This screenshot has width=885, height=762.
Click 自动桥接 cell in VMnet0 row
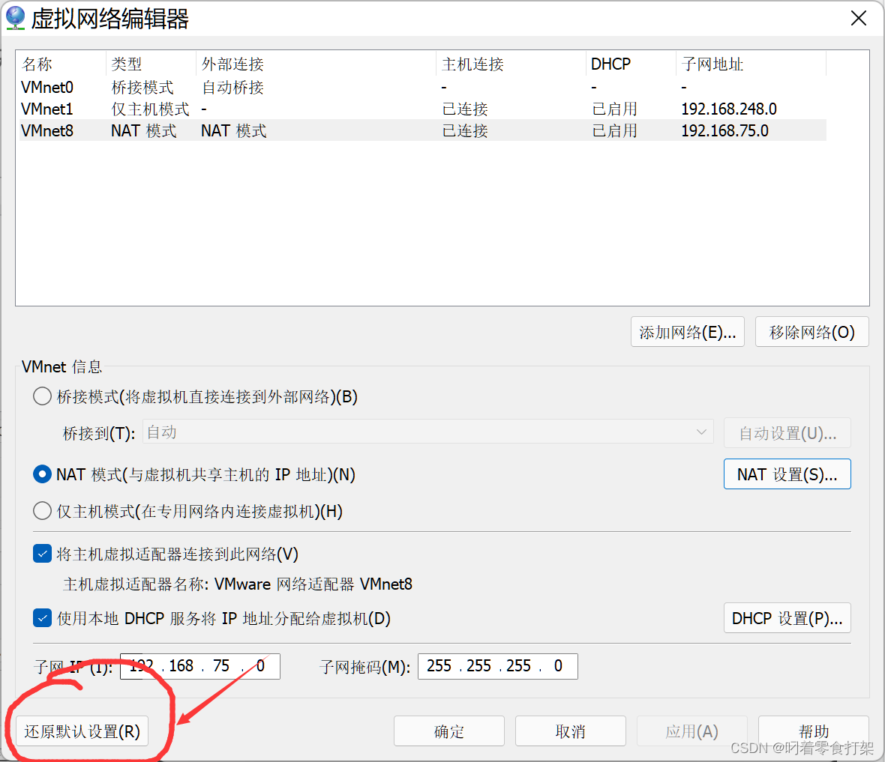pyautogui.click(x=232, y=87)
